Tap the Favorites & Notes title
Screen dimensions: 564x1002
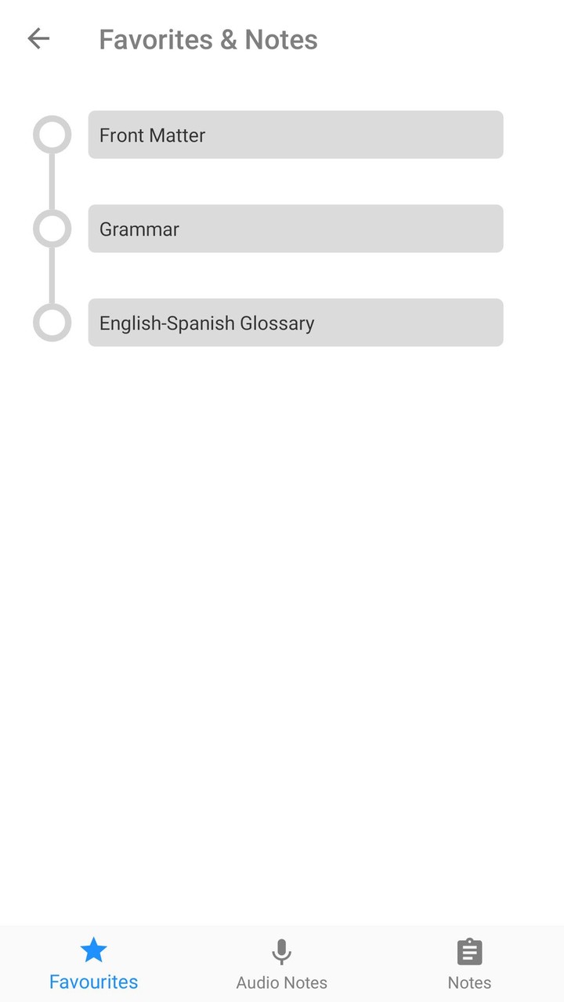[x=208, y=39]
